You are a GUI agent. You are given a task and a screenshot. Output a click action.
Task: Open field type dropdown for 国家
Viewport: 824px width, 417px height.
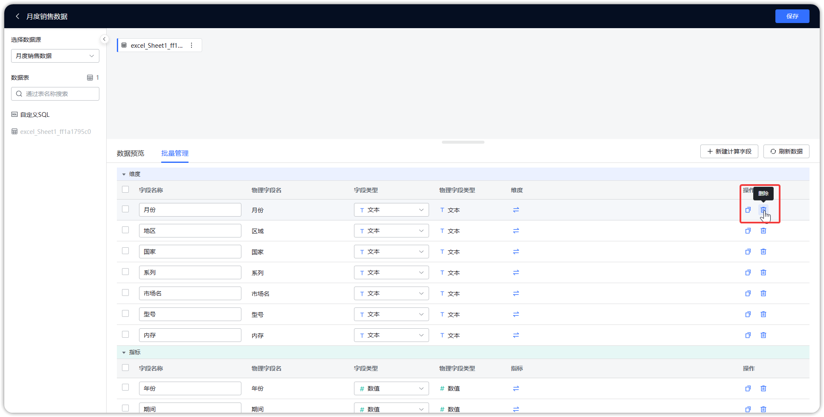(x=391, y=252)
